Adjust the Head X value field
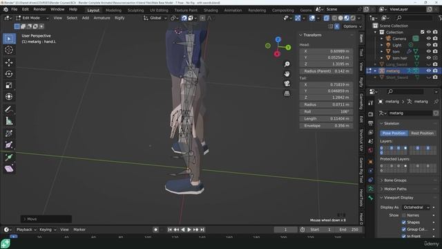Screen dimensions: 442x249 point(326,51)
